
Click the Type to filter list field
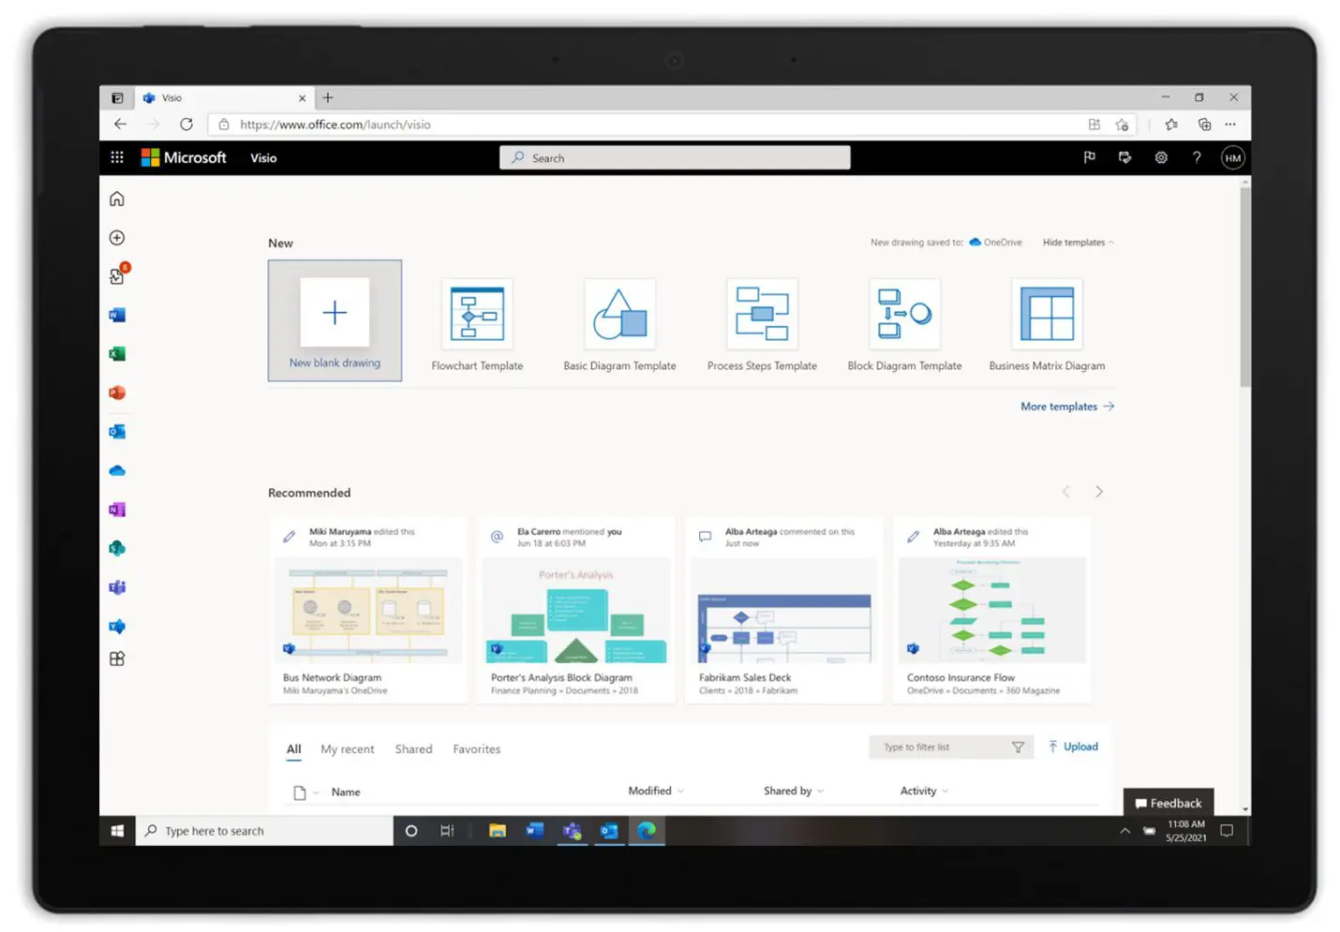click(951, 747)
